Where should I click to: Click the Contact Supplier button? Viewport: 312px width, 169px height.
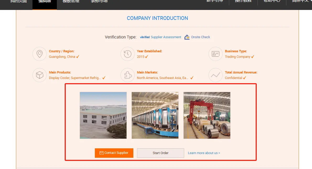(114, 153)
